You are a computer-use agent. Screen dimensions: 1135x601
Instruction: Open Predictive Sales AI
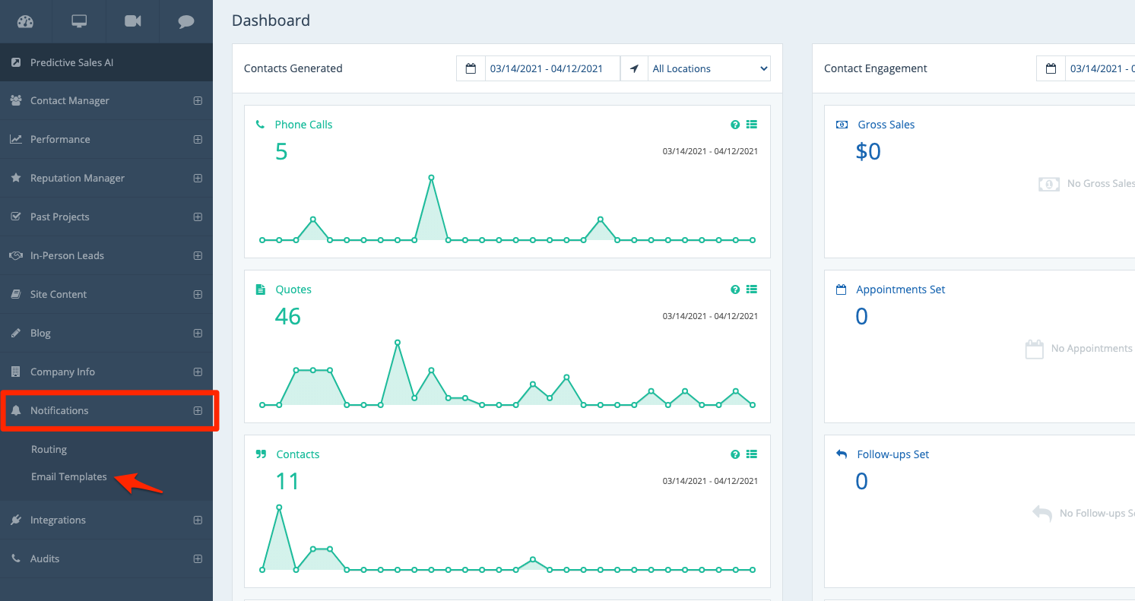click(x=71, y=62)
